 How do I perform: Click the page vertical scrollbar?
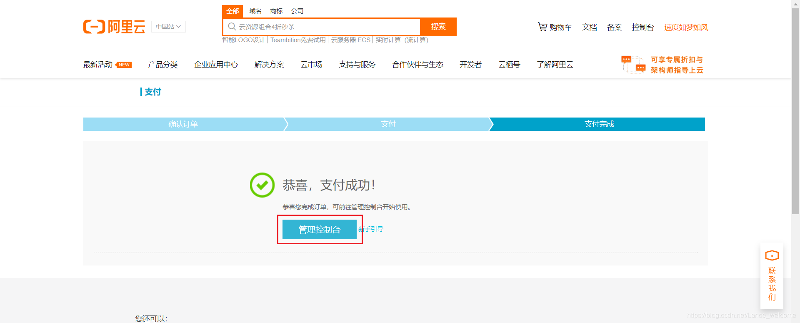pyautogui.click(x=796, y=111)
